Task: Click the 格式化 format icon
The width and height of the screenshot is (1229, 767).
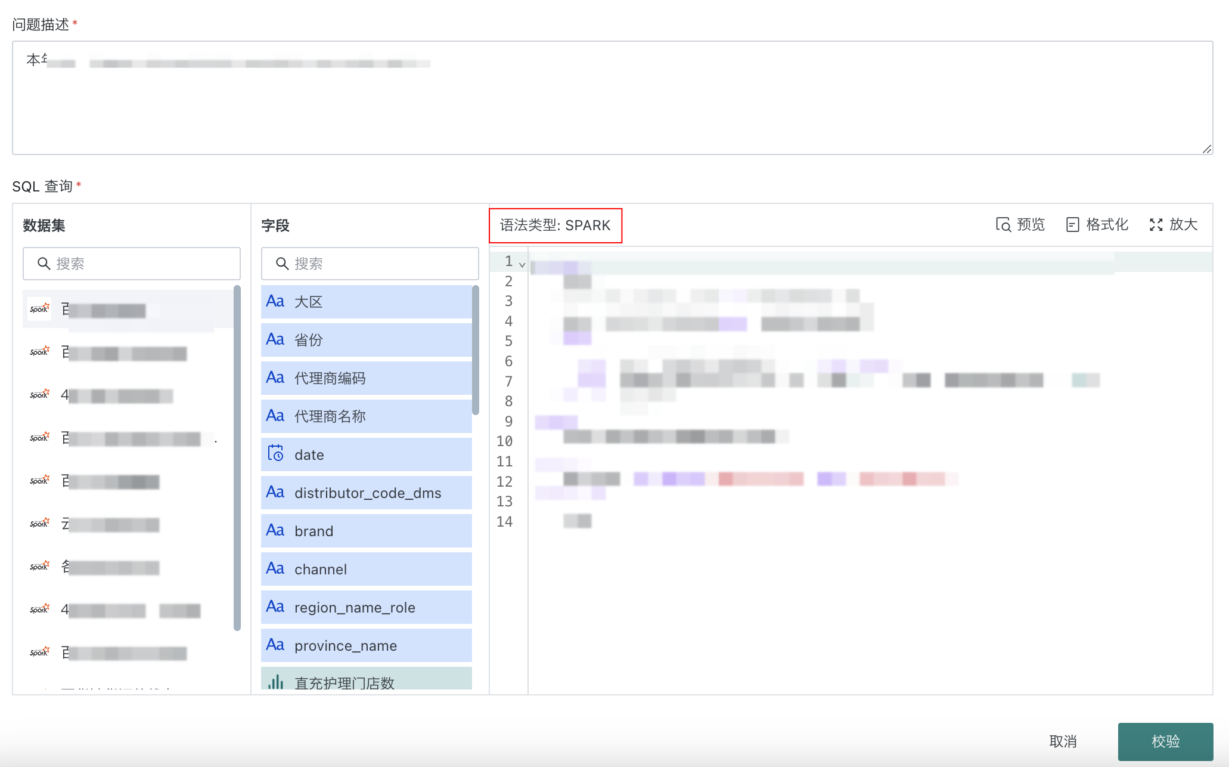Action: click(1072, 225)
